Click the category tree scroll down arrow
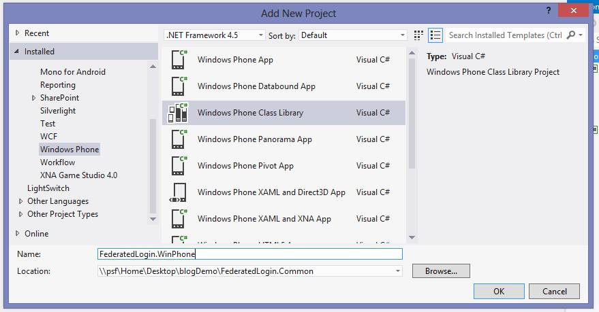The height and width of the screenshot is (312, 599). tap(153, 219)
